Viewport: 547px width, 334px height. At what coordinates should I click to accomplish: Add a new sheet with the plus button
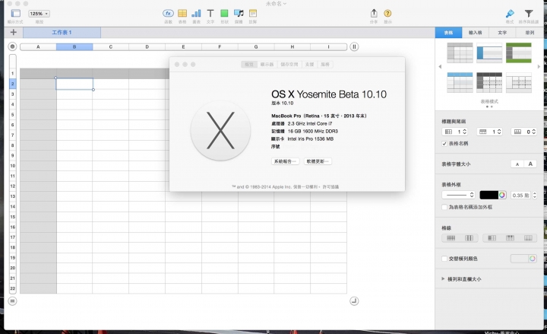pyautogui.click(x=13, y=32)
